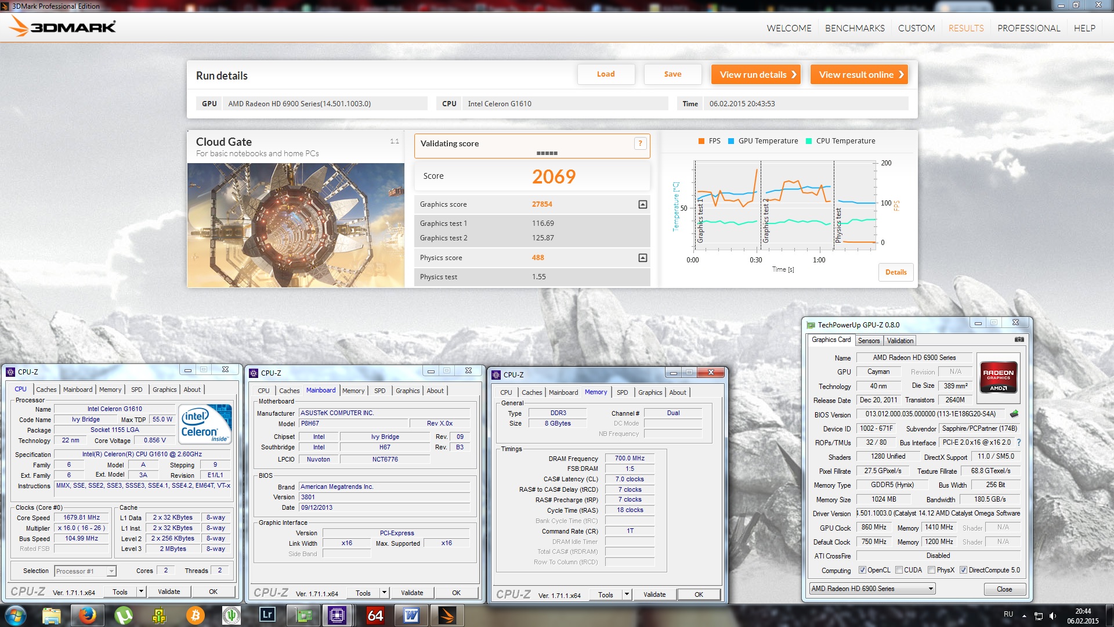The image size is (1114, 627).
Task: Click the Intel Celeron logo in CPU-Z
Action: 206,424
